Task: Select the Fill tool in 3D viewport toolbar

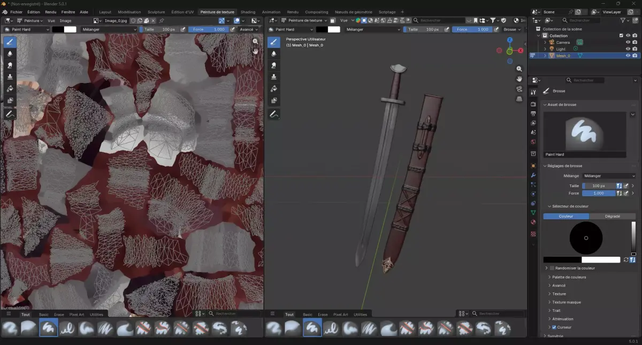Action: [274, 89]
